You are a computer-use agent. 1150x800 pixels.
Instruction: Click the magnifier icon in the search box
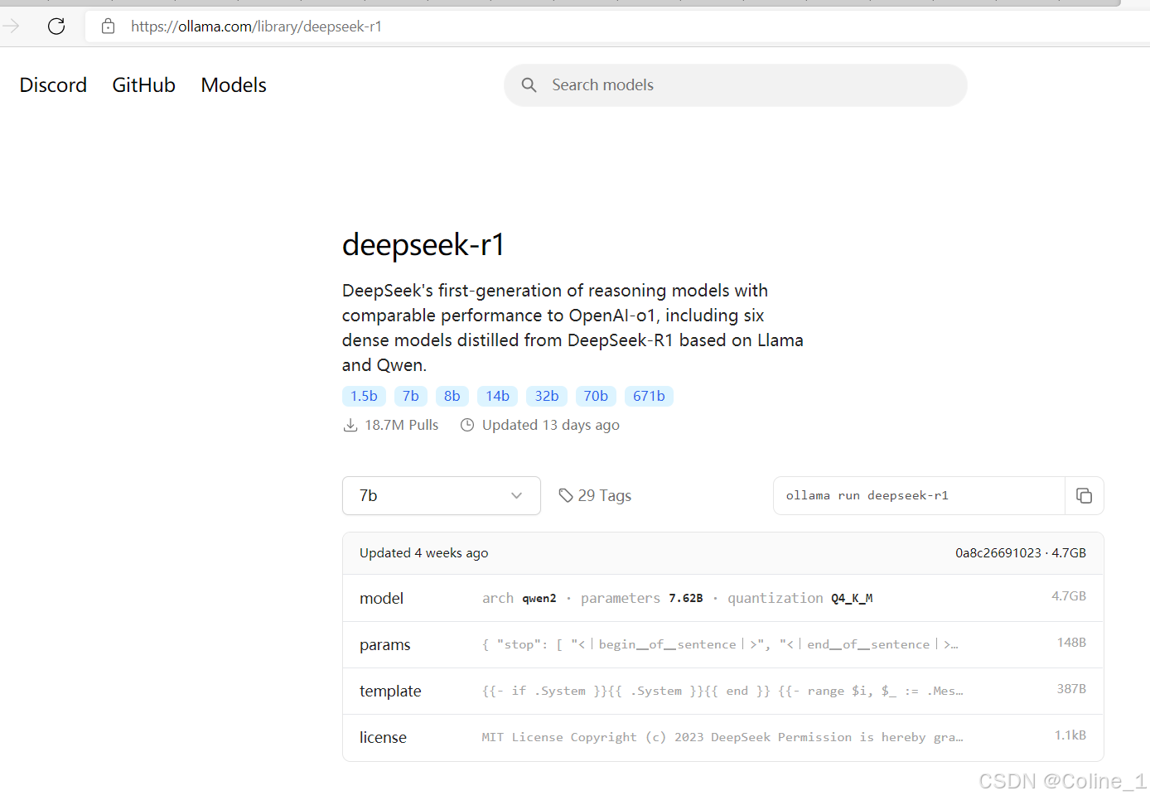529,85
